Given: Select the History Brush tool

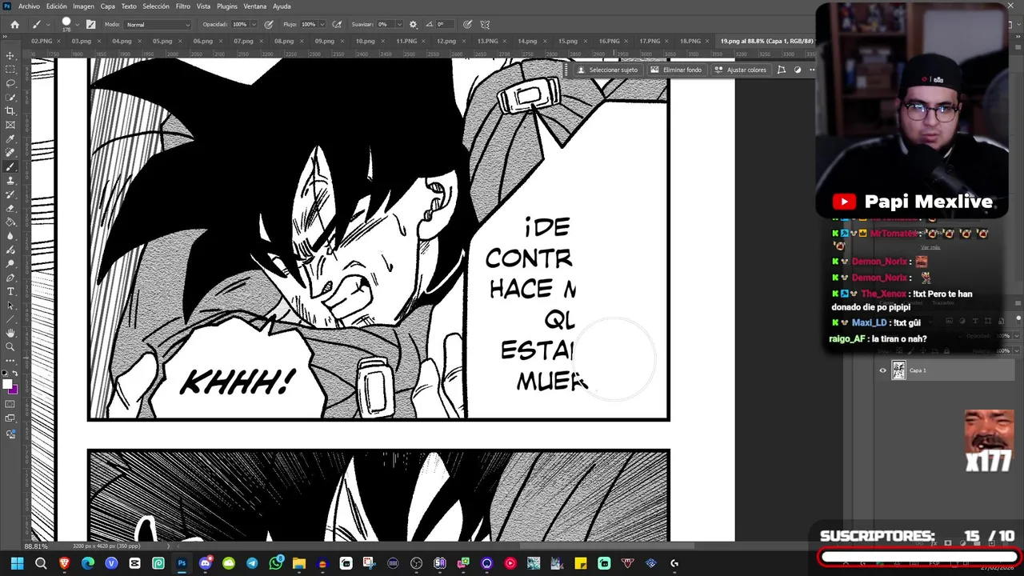Looking at the screenshot, I should [10, 194].
